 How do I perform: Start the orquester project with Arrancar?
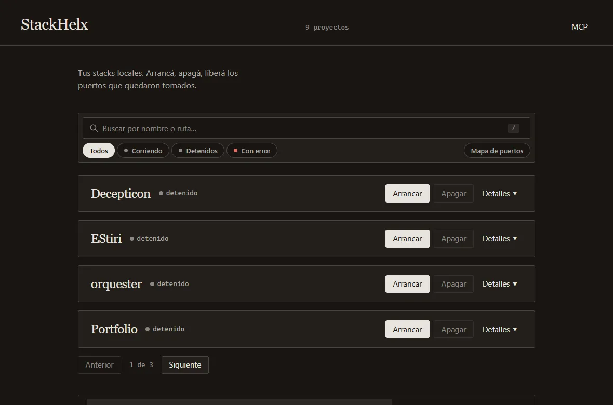[407, 284]
